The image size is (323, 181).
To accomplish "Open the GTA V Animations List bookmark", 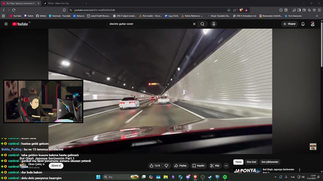I will [245, 16].
